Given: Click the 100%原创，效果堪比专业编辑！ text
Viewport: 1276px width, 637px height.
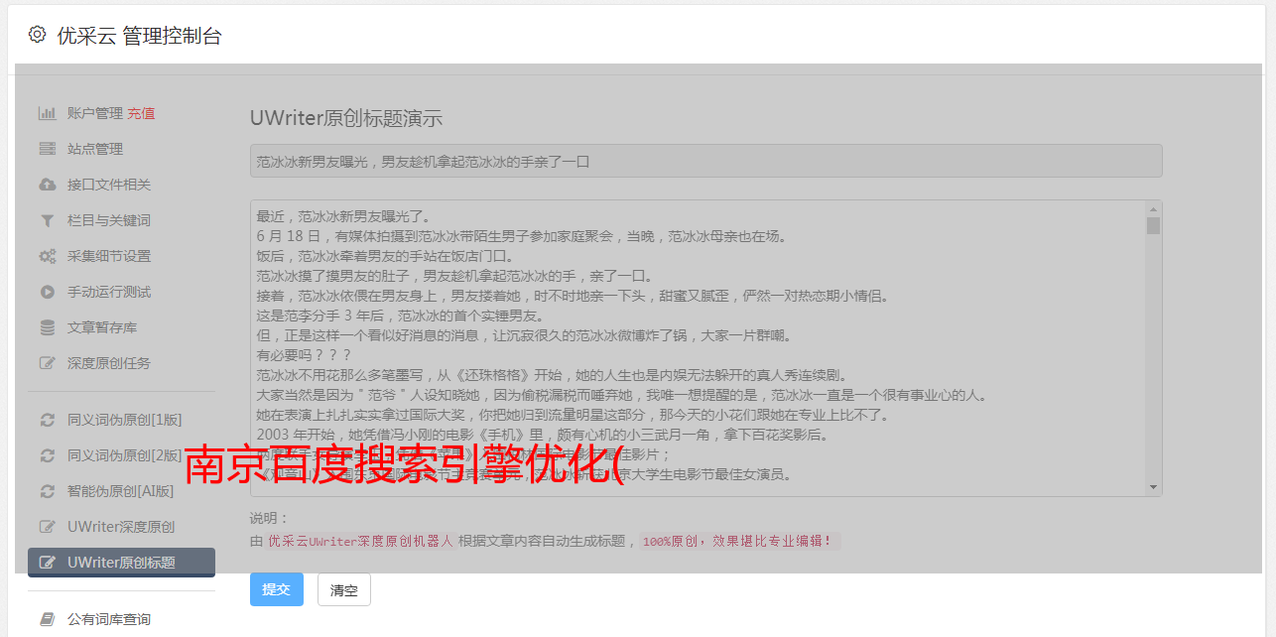Looking at the screenshot, I should pyautogui.click(x=737, y=541).
